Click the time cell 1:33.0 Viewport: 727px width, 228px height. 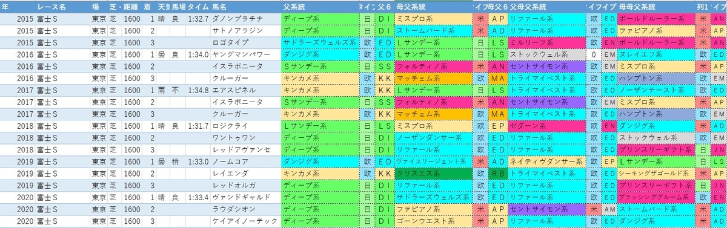[x=198, y=161]
